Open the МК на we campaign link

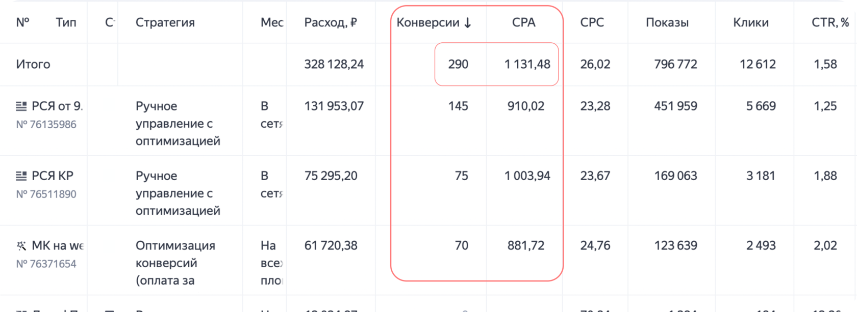click(x=57, y=246)
